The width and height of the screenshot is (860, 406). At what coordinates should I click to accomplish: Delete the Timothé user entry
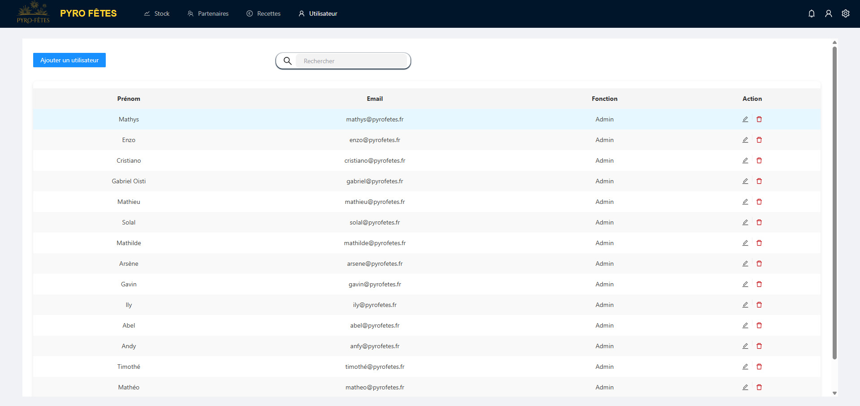pos(759,367)
